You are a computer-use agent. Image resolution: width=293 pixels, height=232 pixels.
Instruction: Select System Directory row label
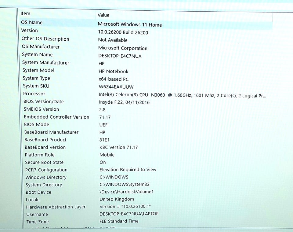click(44, 185)
